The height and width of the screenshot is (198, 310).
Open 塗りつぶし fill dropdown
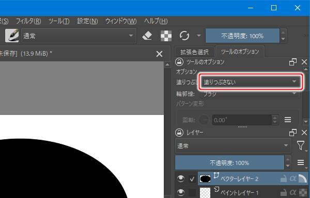[251, 81]
